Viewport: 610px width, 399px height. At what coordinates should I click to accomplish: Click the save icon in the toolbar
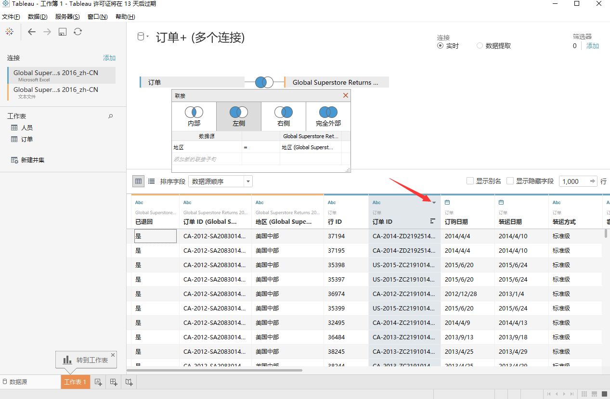point(62,32)
